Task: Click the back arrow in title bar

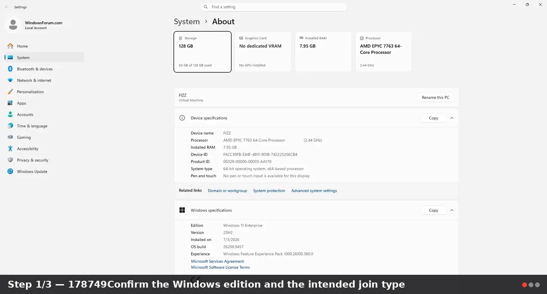Action: [x=6, y=7]
